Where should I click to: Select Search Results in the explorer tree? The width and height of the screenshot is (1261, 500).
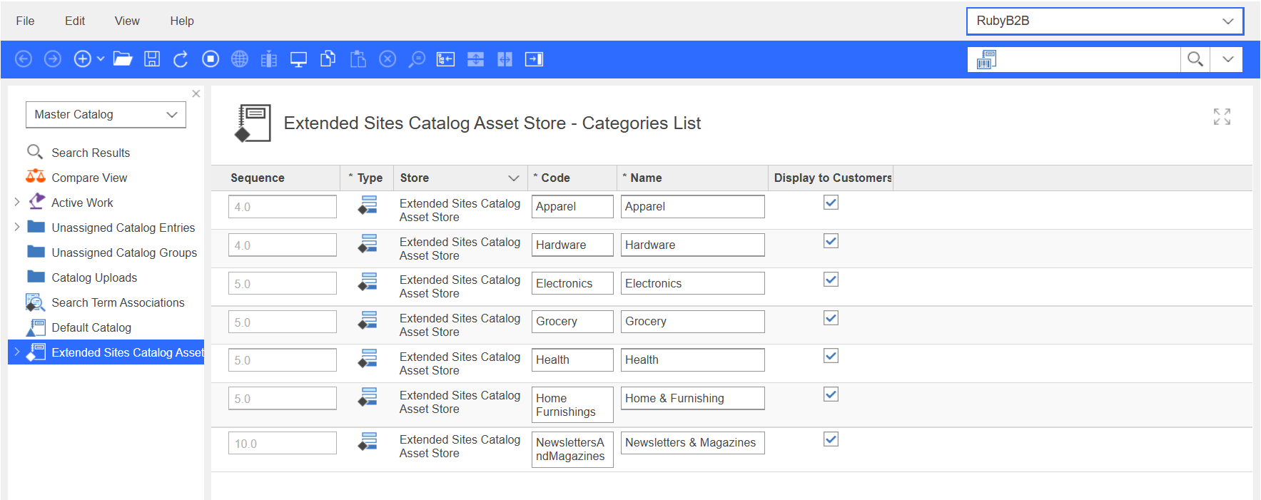pyautogui.click(x=91, y=153)
